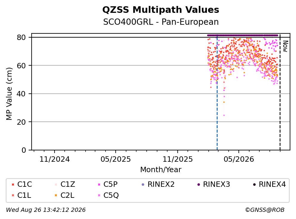Click the 40 y-axis tick label
The width and height of the screenshot is (296, 219).
click(x=21, y=94)
